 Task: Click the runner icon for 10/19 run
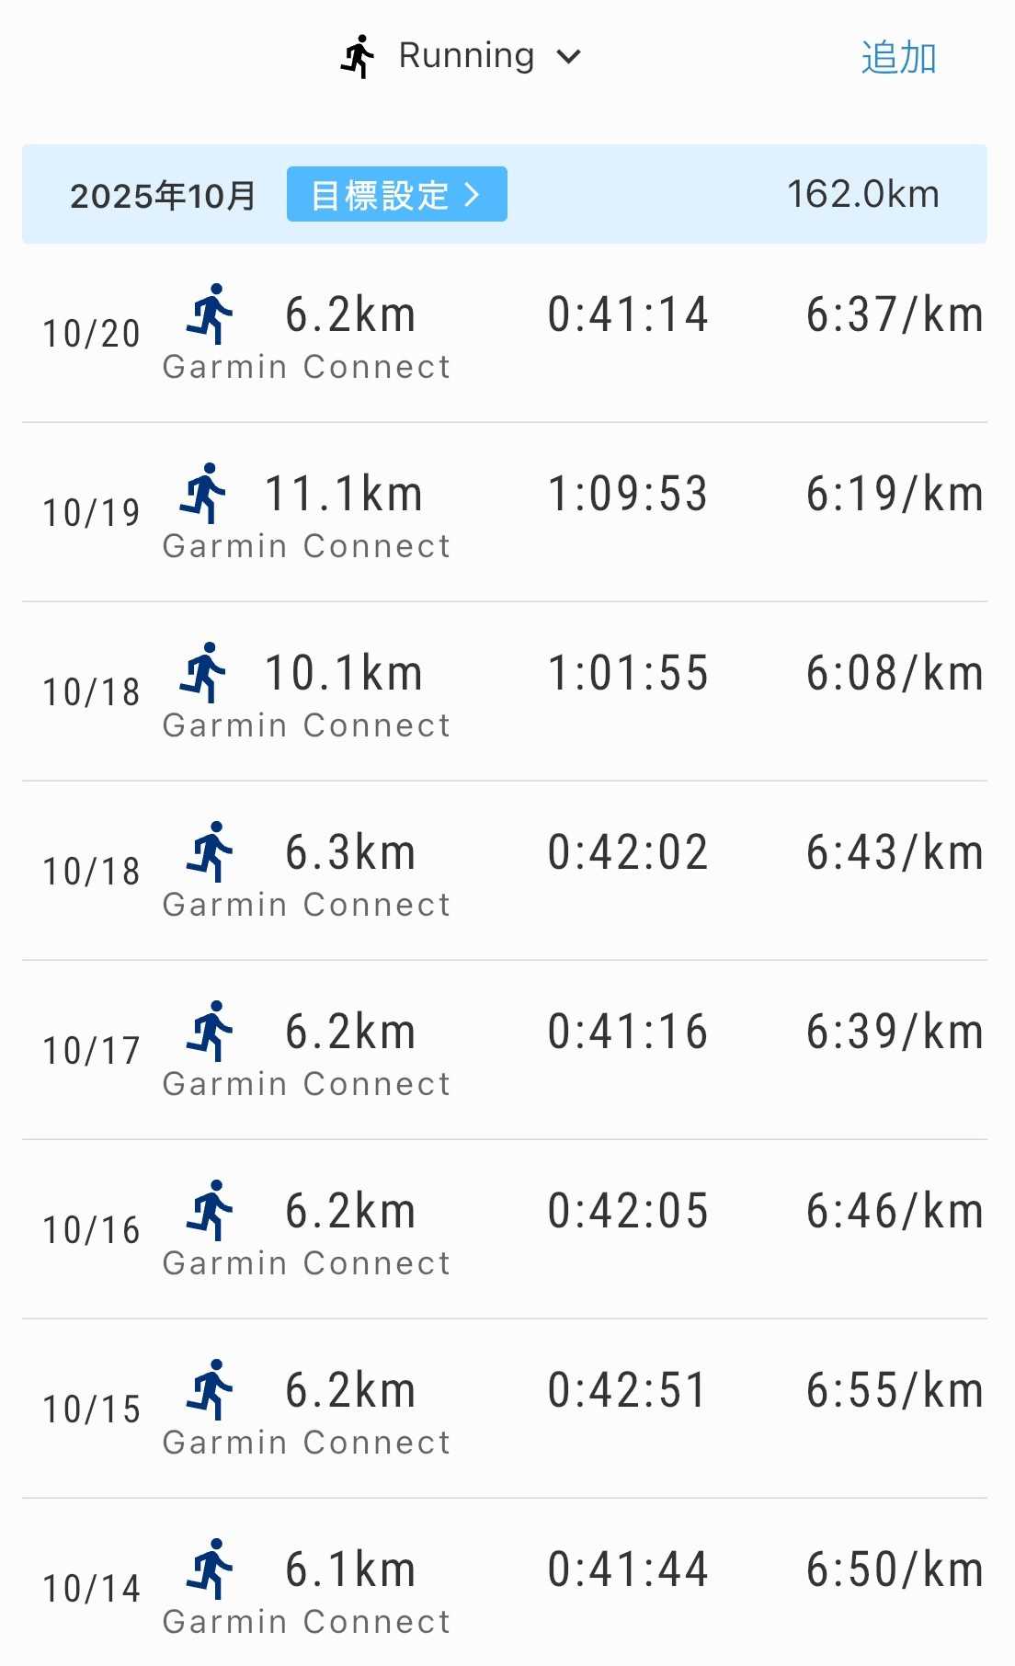(x=203, y=494)
